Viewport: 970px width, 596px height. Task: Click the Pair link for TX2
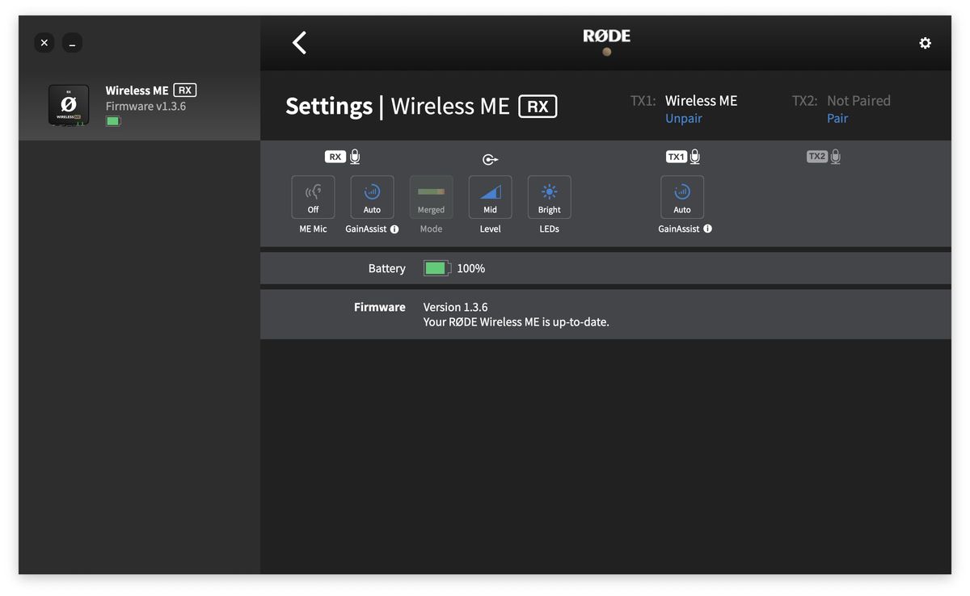point(837,119)
